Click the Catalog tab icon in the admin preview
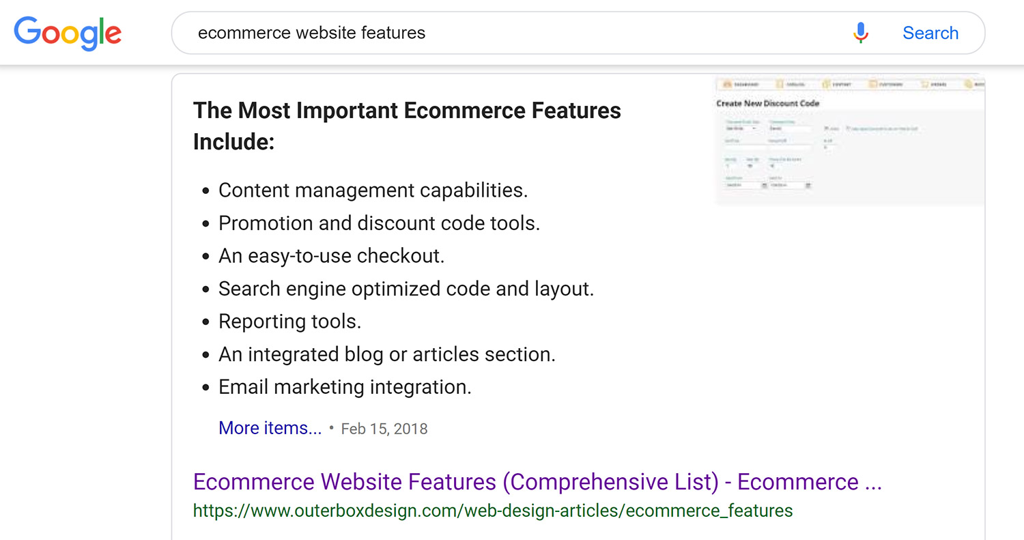The image size is (1024, 540). click(x=779, y=85)
